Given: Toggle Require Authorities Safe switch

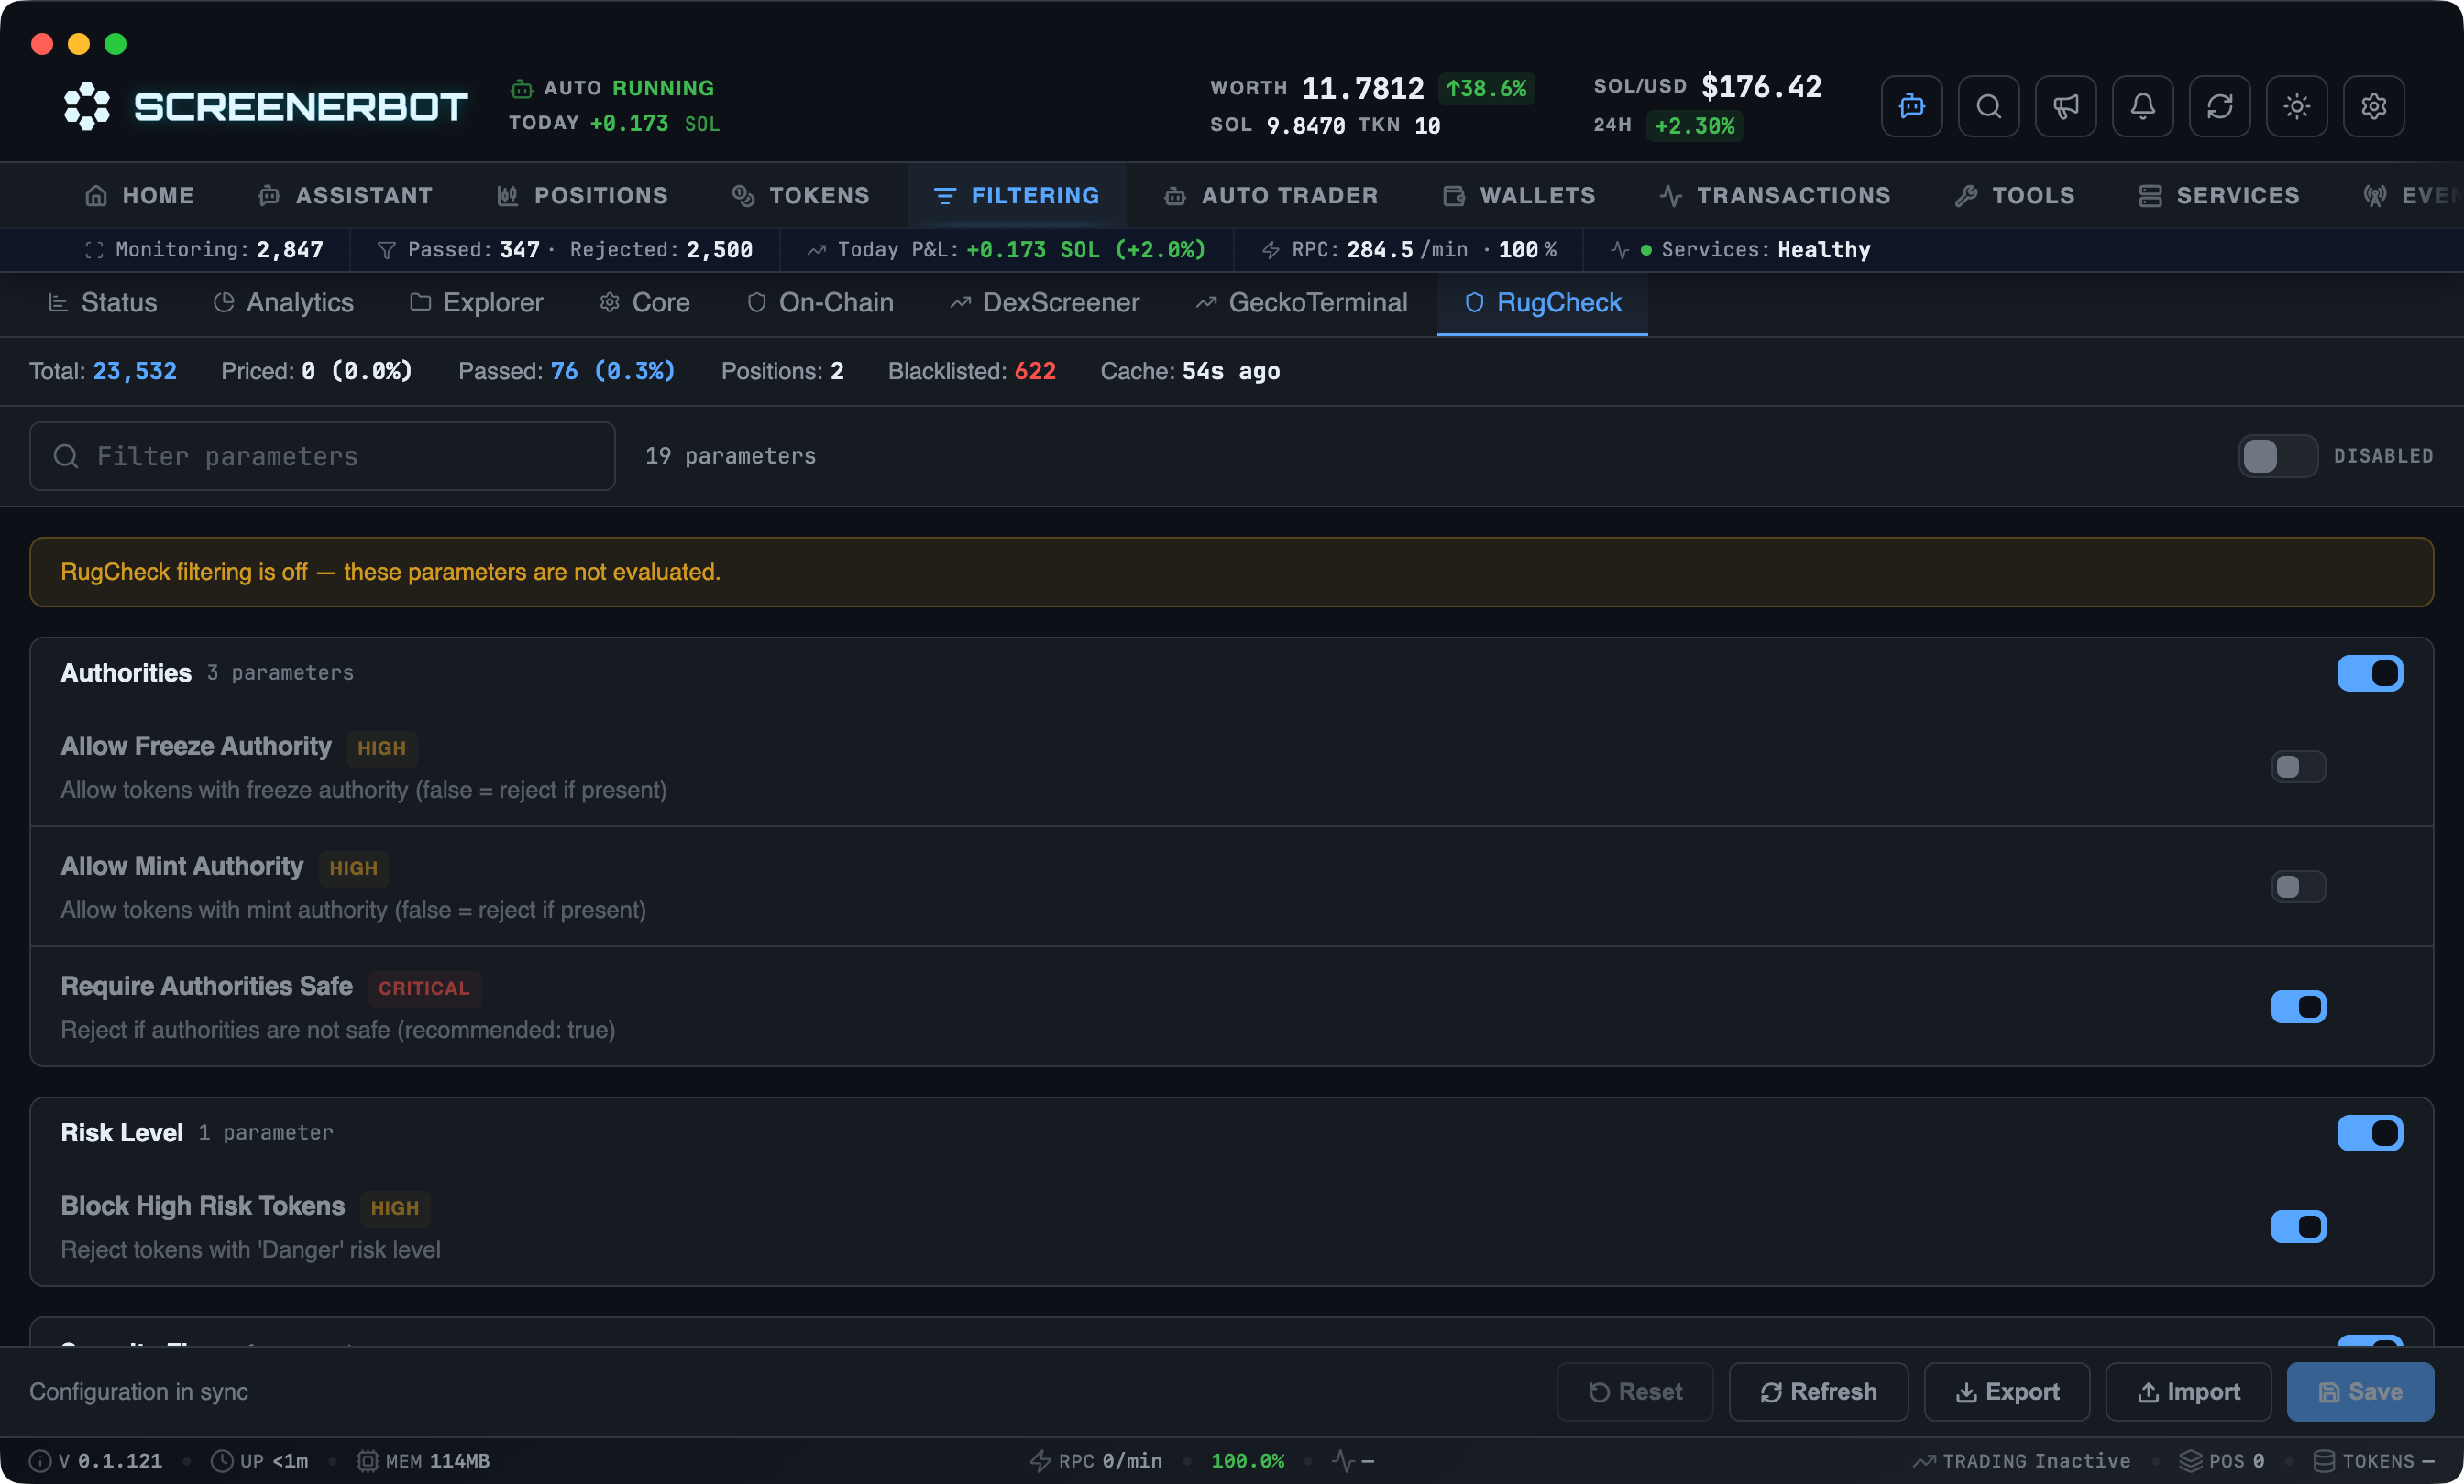Looking at the screenshot, I should click(2298, 1007).
